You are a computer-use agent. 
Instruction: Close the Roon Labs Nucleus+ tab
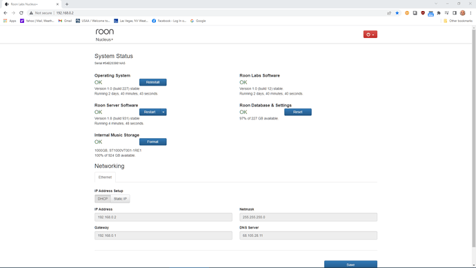pyautogui.click(x=57, y=4)
